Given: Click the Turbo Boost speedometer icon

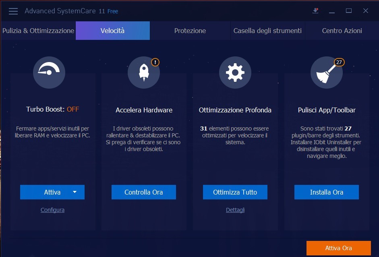Looking at the screenshot, I should 49,73.
